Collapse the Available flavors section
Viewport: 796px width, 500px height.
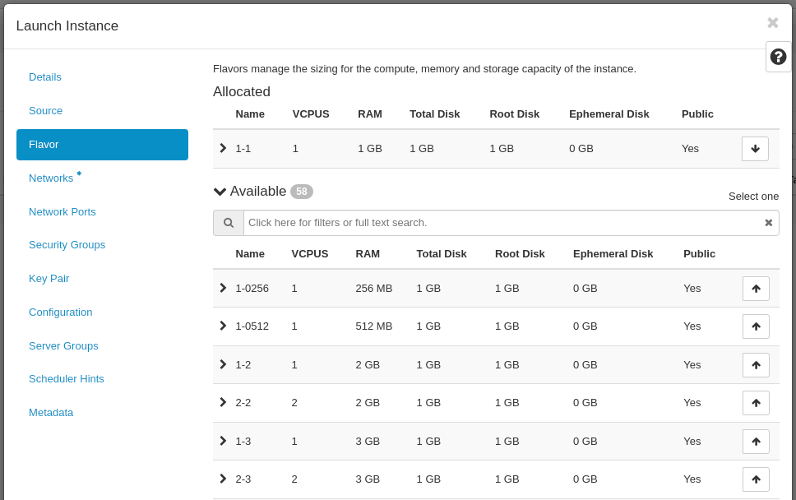220,191
